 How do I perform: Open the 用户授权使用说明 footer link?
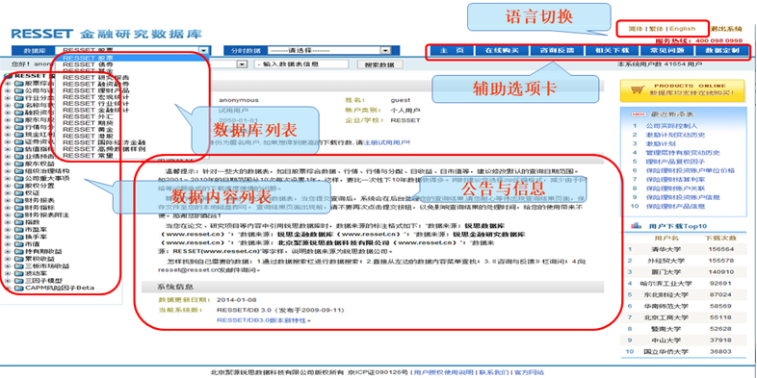pyautogui.click(x=443, y=372)
